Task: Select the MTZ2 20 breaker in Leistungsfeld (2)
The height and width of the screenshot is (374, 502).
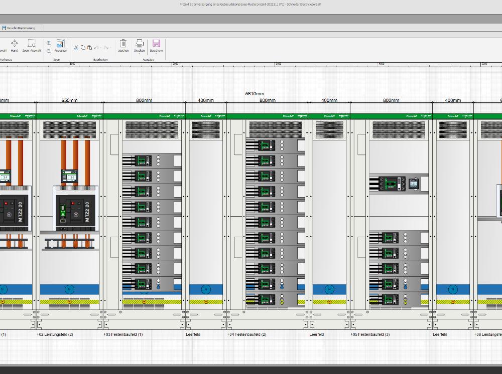Action: click(76, 209)
